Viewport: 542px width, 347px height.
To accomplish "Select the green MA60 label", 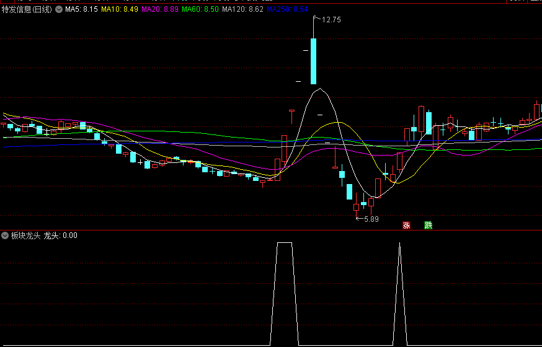I will pos(201,10).
